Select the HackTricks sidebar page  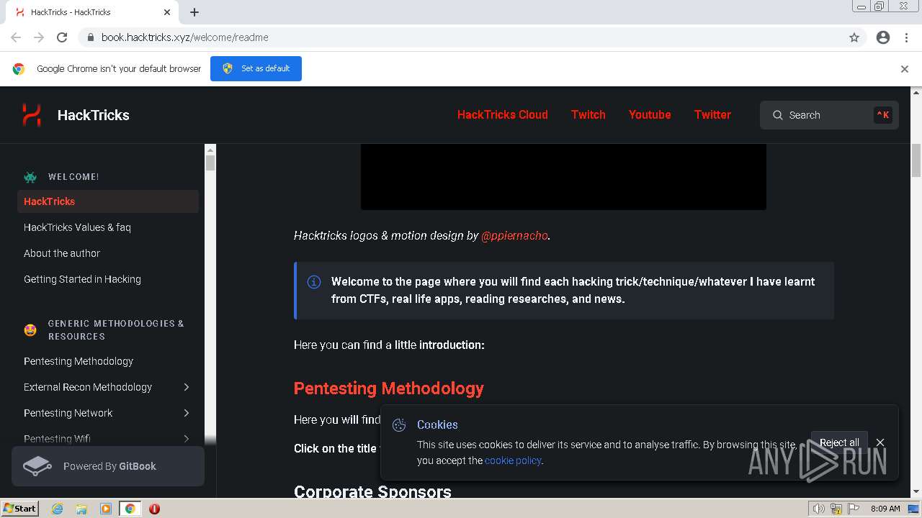[x=108, y=201]
